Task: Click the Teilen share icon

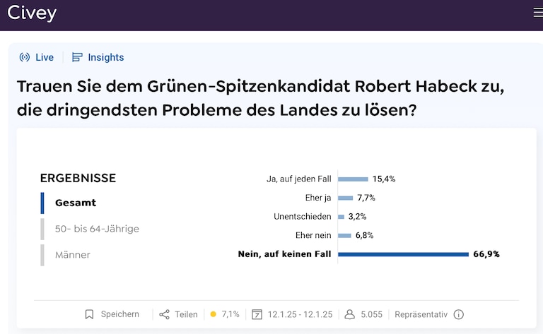Action: pos(165,314)
